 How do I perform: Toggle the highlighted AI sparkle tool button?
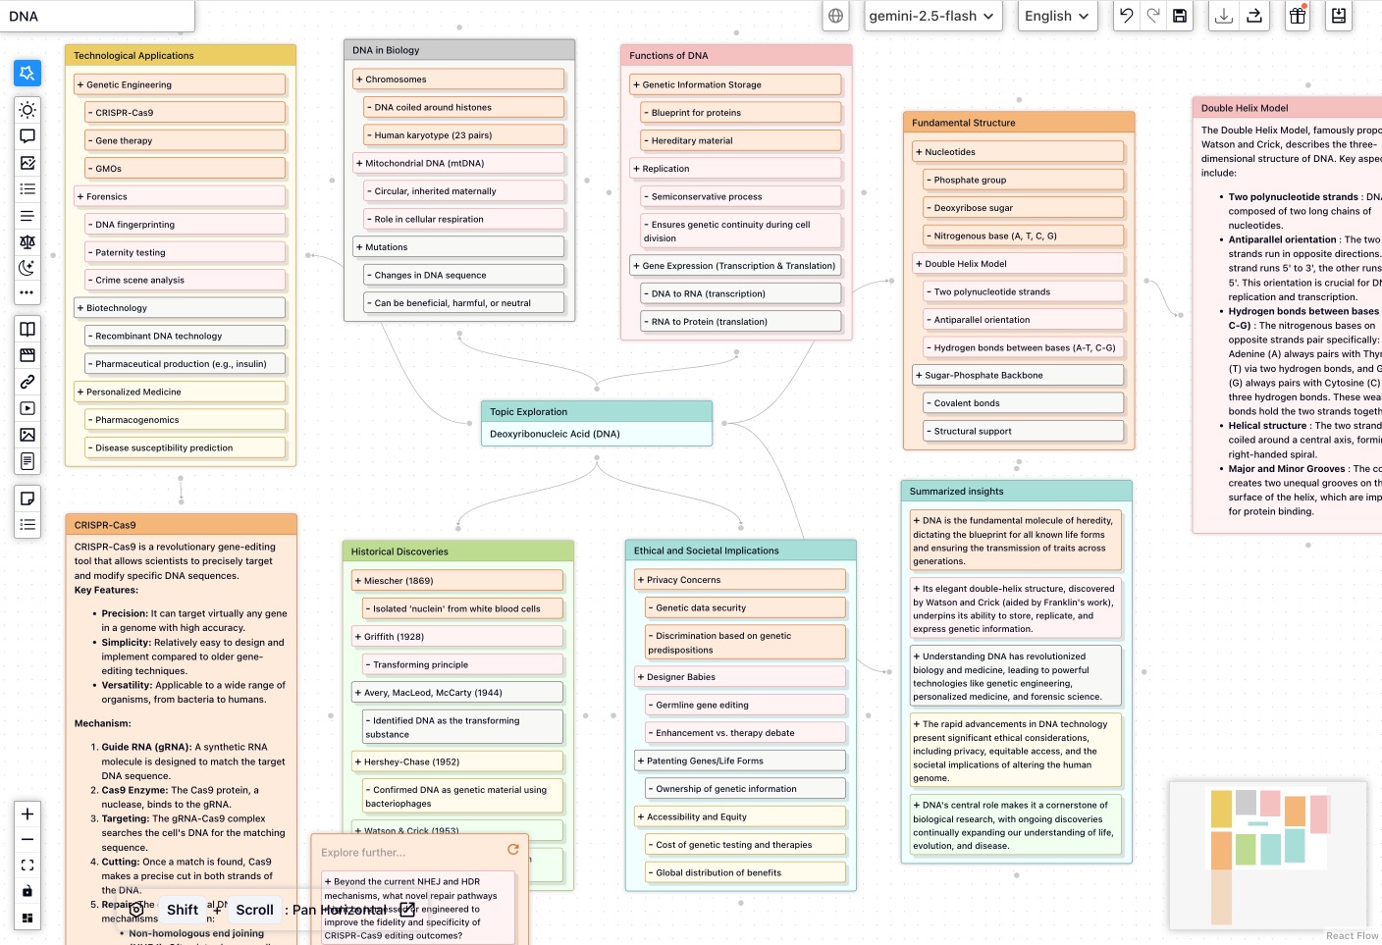coord(27,73)
